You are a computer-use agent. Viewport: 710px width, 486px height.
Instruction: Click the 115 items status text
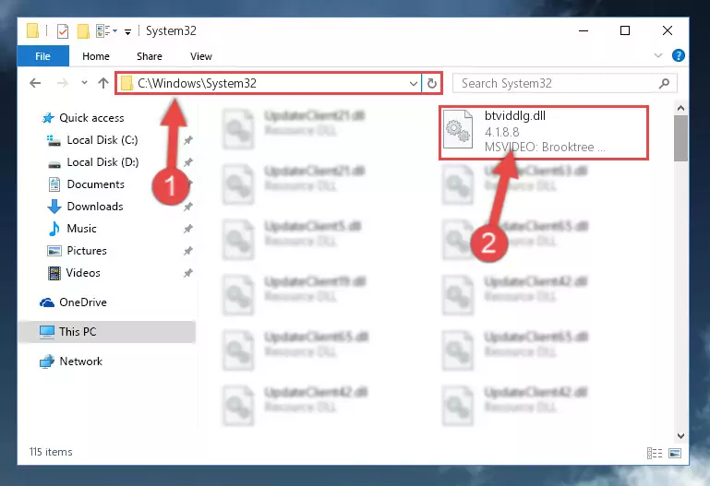(51, 452)
